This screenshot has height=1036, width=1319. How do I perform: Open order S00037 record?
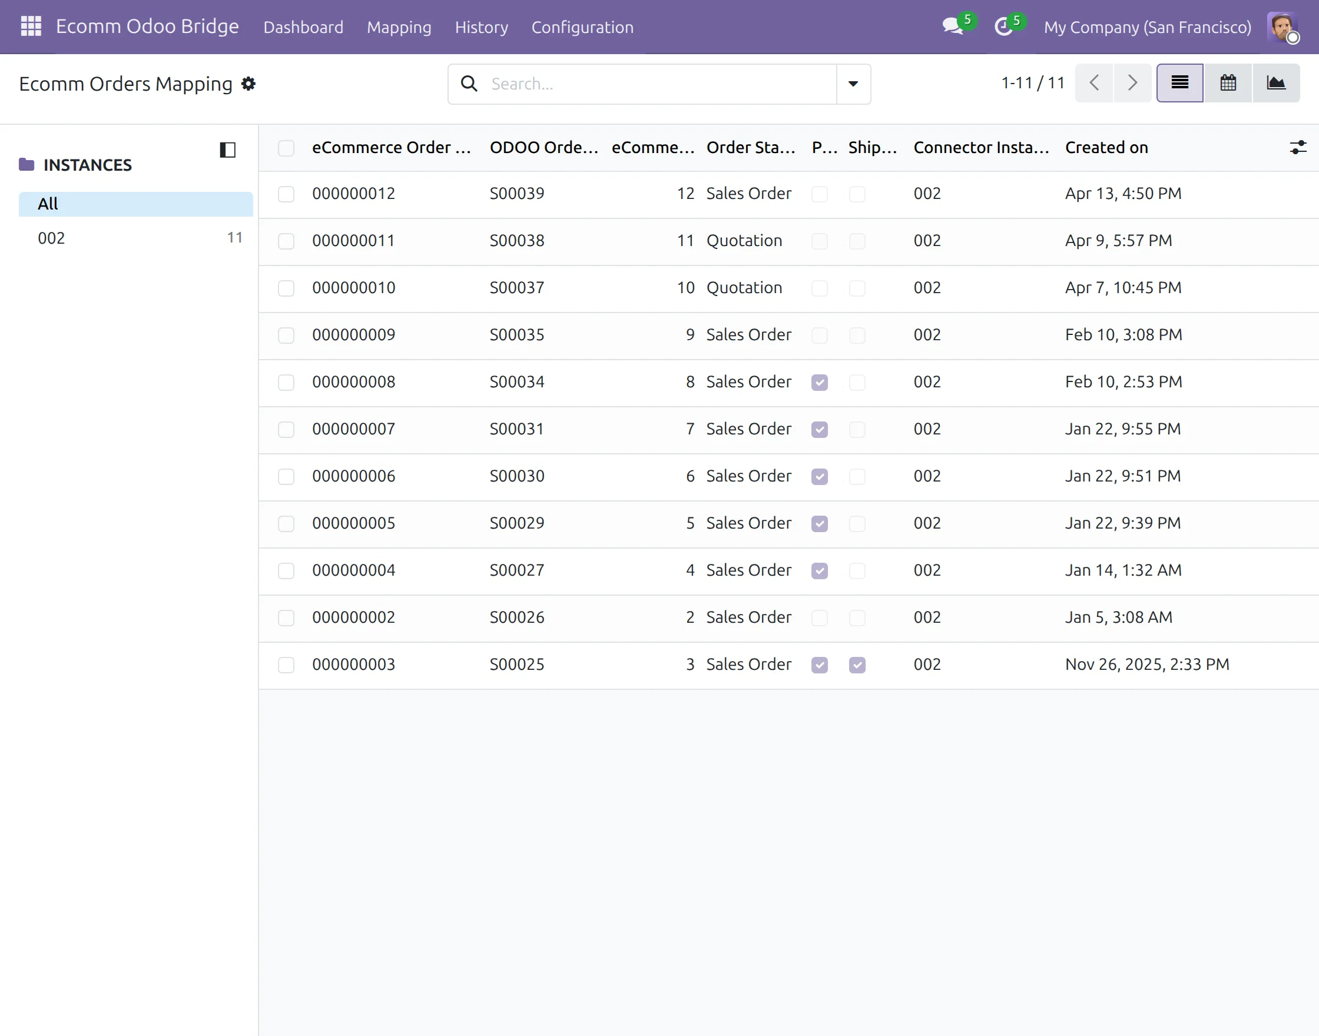pos(517,287)
